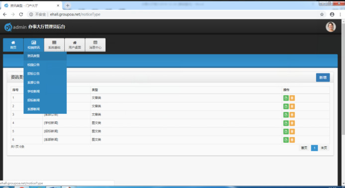Click orange delete icon in row 1
The width and height of the screenshot is (345, 188).
[x=292, y=98]
